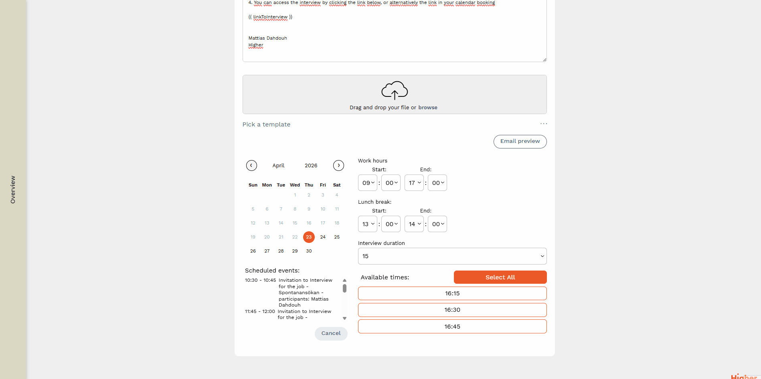Open the lunch break end minute dropdown

click(x=437, y=224)
